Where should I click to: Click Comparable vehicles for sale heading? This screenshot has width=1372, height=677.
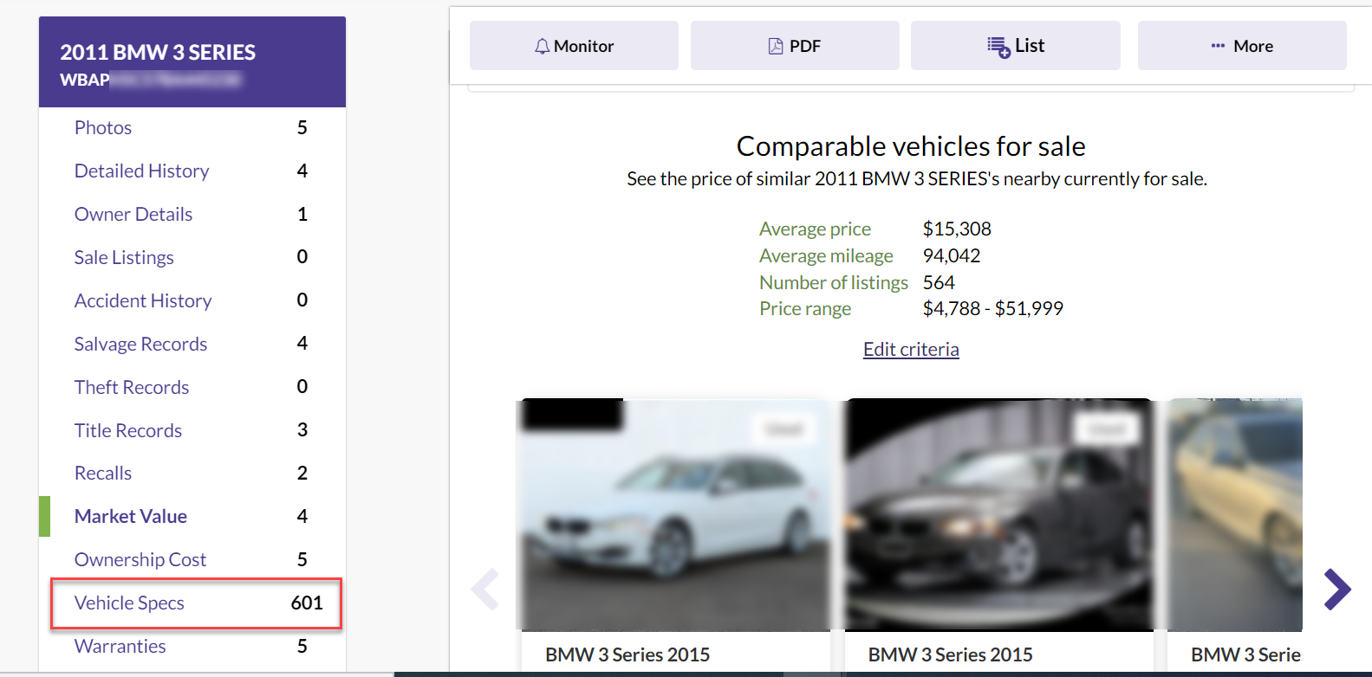911,146
